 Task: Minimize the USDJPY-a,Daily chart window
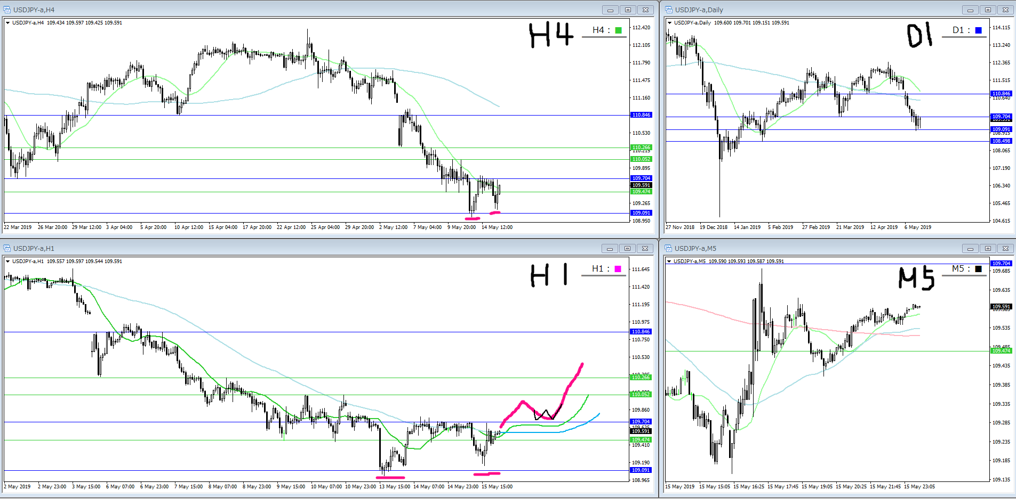click(970, 10)
